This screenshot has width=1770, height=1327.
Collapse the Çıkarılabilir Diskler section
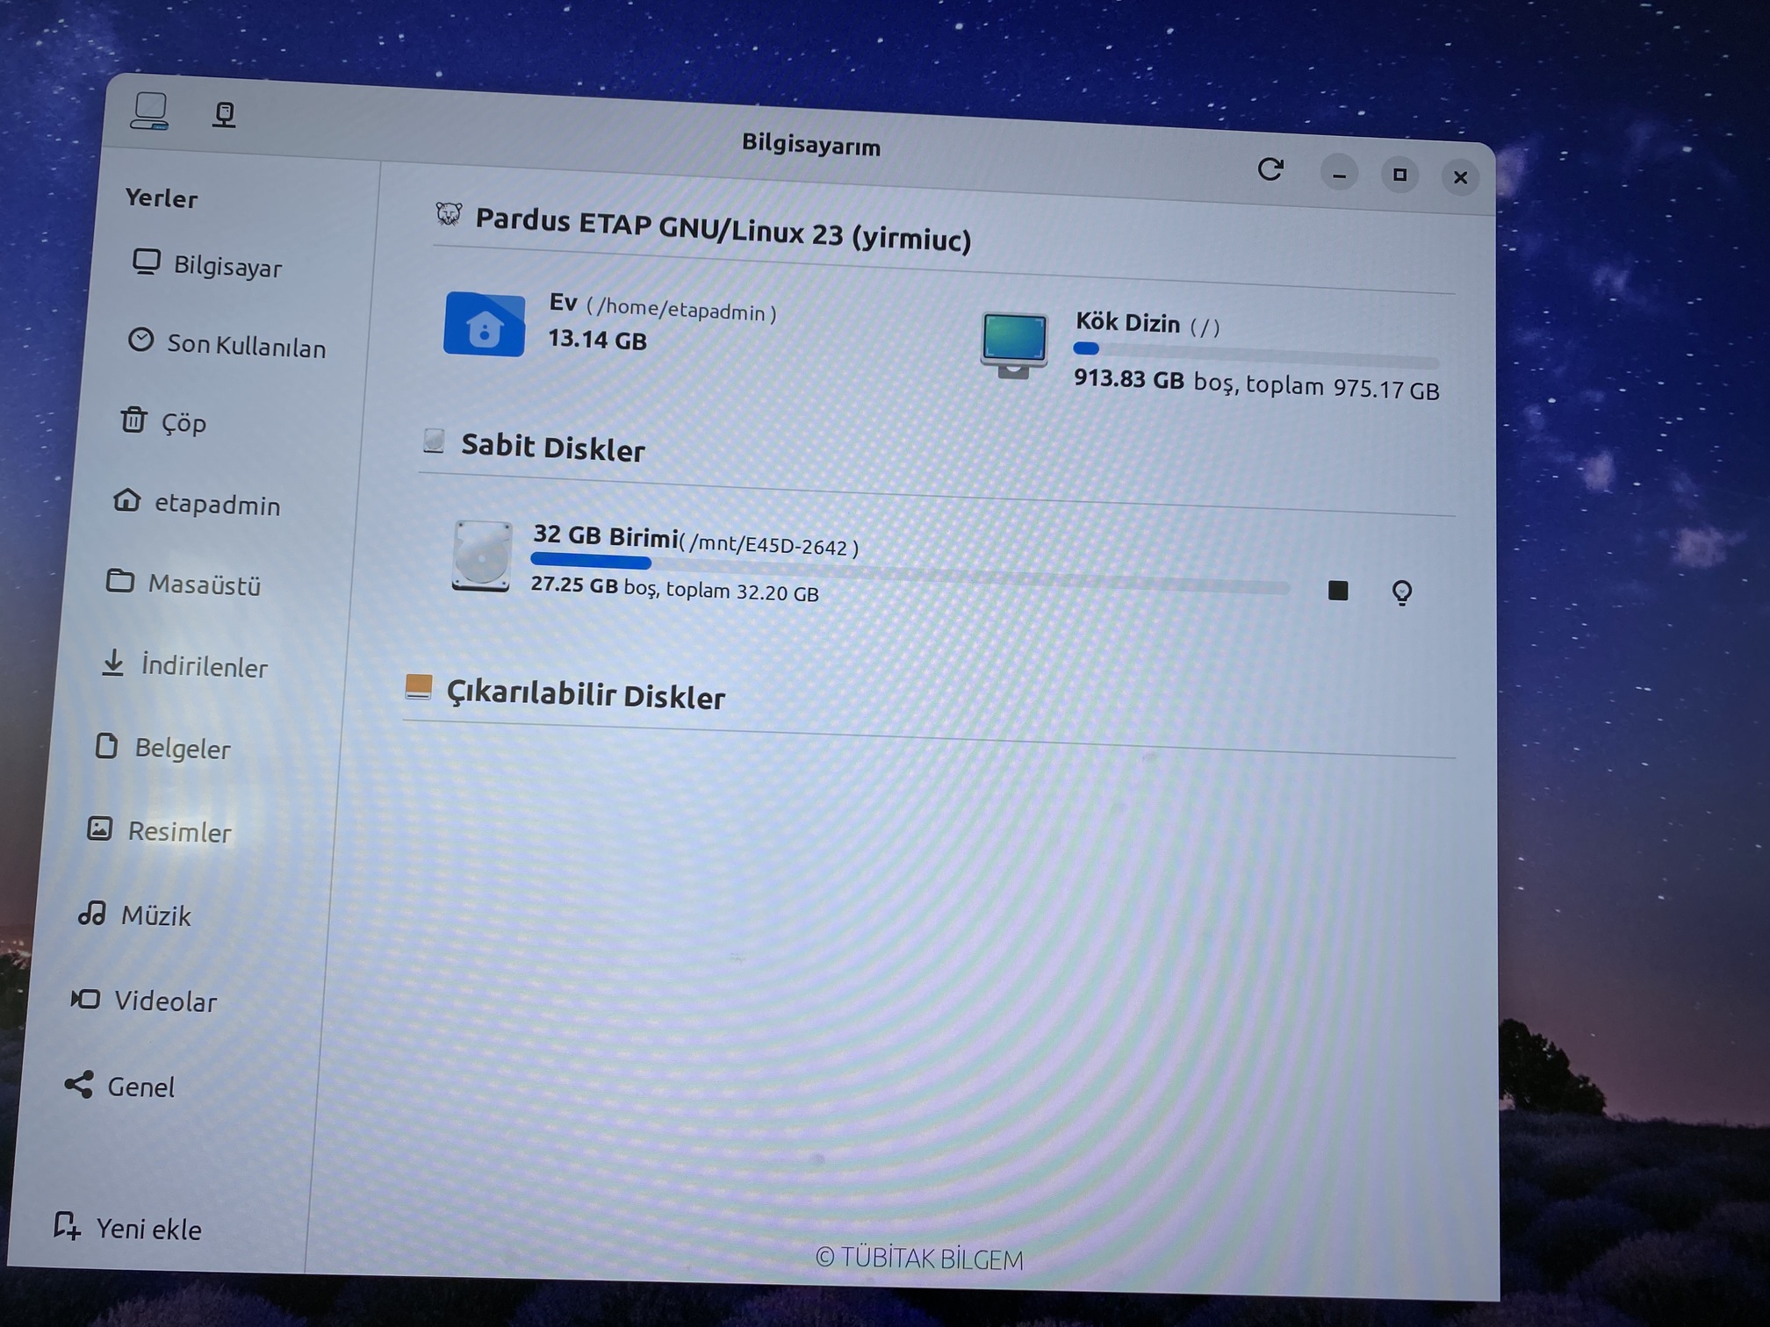point(585,695)
